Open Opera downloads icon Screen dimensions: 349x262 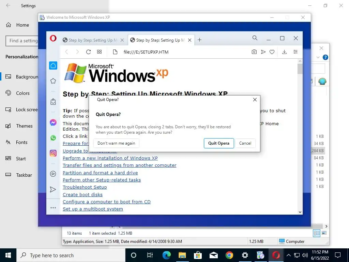point(284,52)
